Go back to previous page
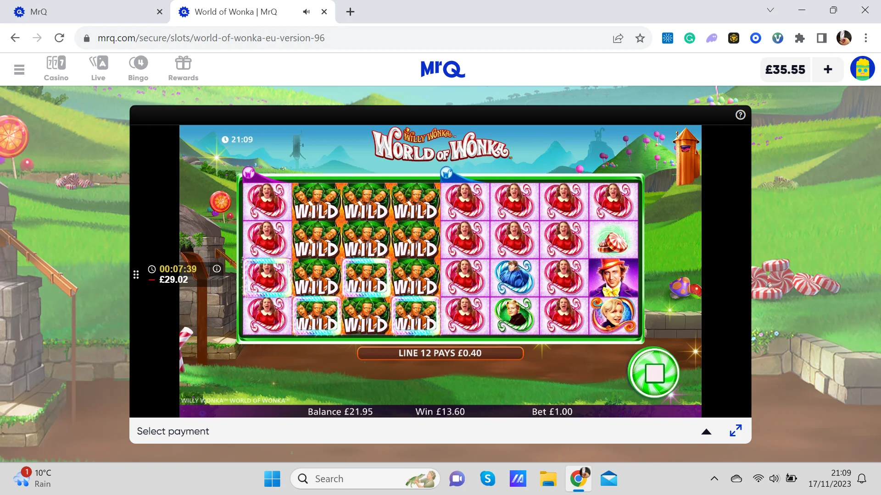The height and width of the screenshot is (495, 881). pos(15,38)
